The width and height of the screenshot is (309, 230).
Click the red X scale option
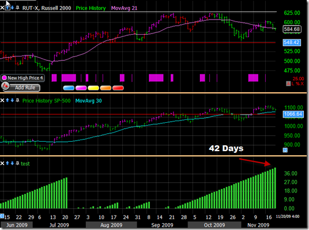click(302, 84)
